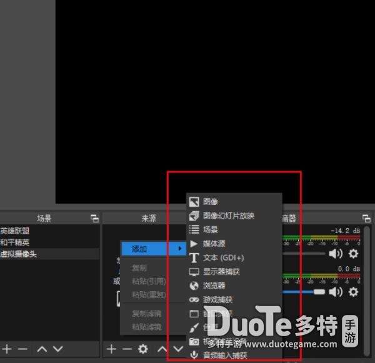Move source up with Sources up arrow
375x363 pixels.
pyautogui.click(x=162, y=349)
